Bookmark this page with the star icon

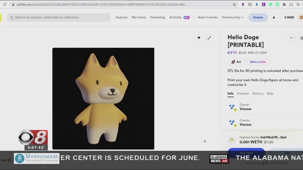tap(234, 4)
